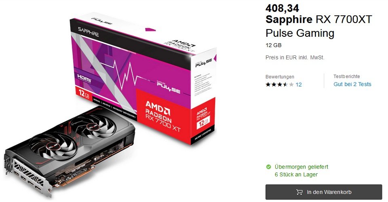This screenshot has height=202, width=388.
Task: Click the 408,34 price text
Action: tap(282, 8)
